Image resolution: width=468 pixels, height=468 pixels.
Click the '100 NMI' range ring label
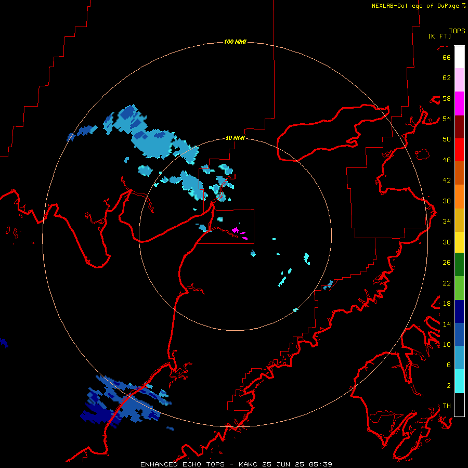coord(235,42)
